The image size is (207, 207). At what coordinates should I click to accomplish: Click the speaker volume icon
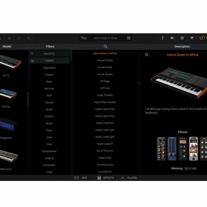click(x=172, y=38)
